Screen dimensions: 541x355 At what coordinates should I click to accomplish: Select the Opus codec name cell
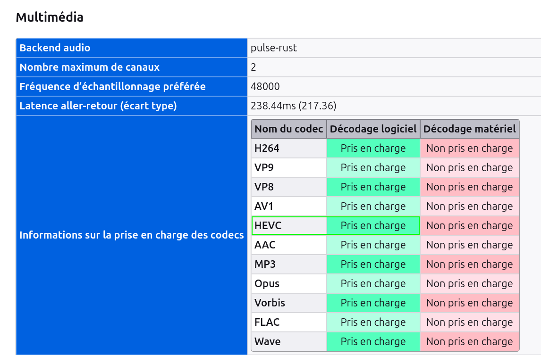point(289,283)
